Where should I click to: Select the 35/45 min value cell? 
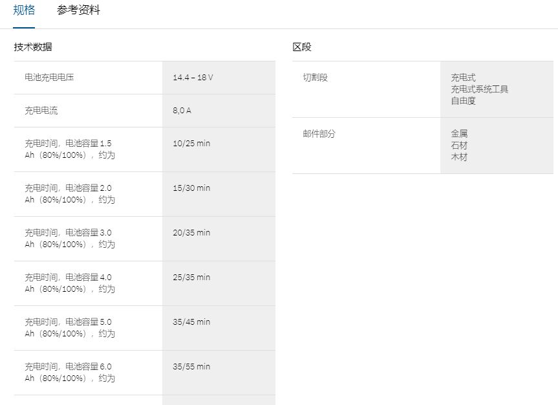pyautogui.click(x=191, y=322)
